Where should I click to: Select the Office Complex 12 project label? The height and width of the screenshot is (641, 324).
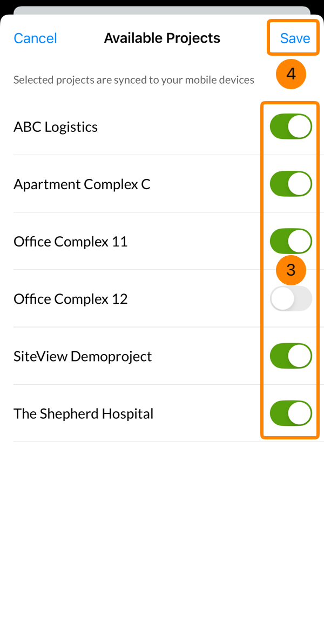tap(71, 299)
